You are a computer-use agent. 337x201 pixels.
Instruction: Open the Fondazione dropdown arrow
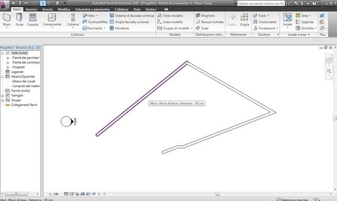[x=277, y=28]
